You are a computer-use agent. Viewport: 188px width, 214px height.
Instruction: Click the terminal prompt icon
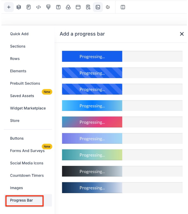pos(98,7)
